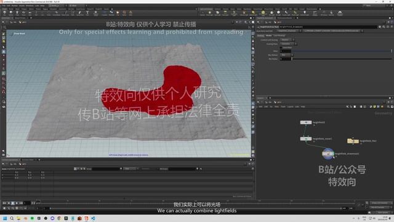The height and width of the screenshot is (222, 394).
Task: Open Visual Studio Code from the taskbar
Action: [93, 218]
